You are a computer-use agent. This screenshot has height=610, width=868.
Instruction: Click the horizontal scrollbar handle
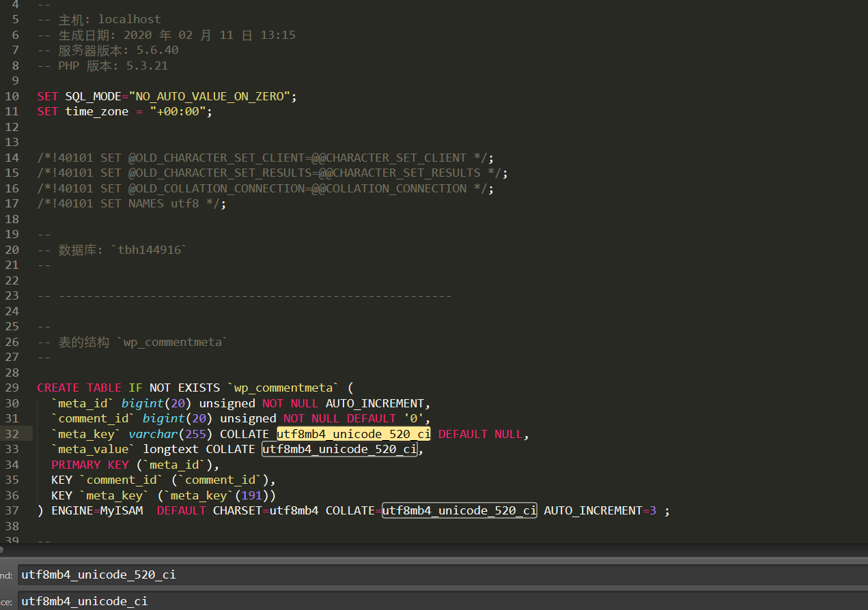[2, 549]
